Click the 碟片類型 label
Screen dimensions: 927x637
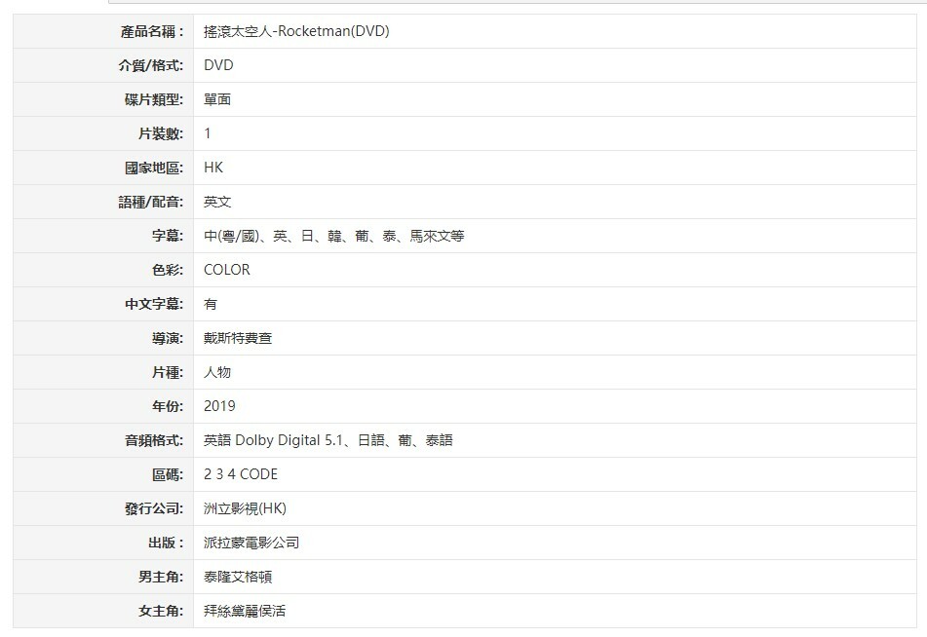154,100
